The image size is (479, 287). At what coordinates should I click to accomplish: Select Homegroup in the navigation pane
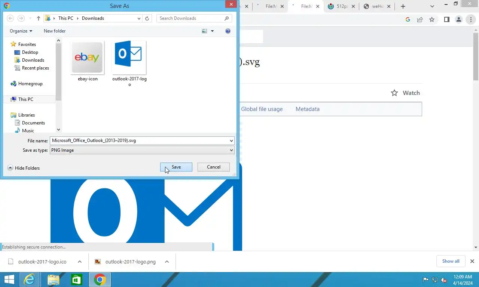click(x=30, y=84)
